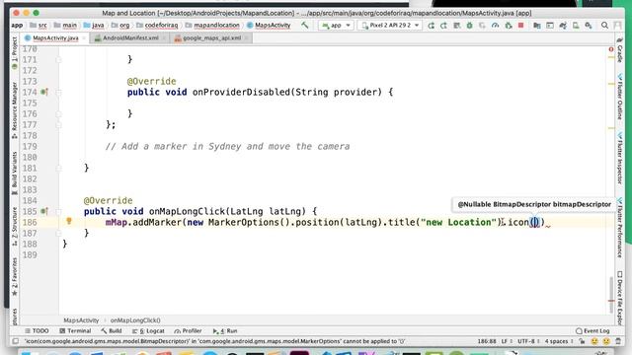Viewport: 632px width, 355px height.
Task: Click the MapsActivity breadcrumb in navigation bar
Action: tap(269, 25)
